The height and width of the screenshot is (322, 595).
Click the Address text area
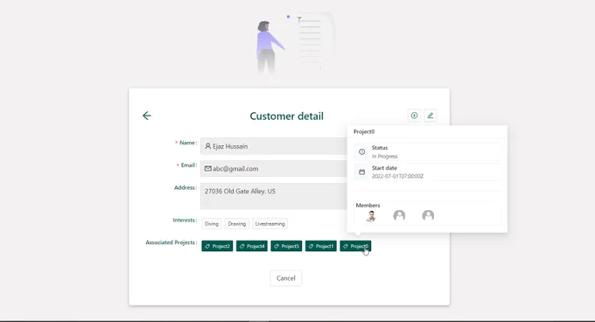coord(273,196)
